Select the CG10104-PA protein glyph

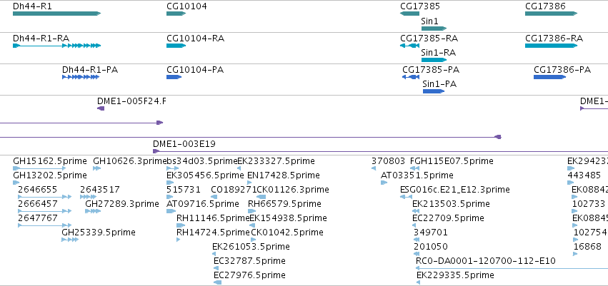pyautogui.click(x=176, y=77)
